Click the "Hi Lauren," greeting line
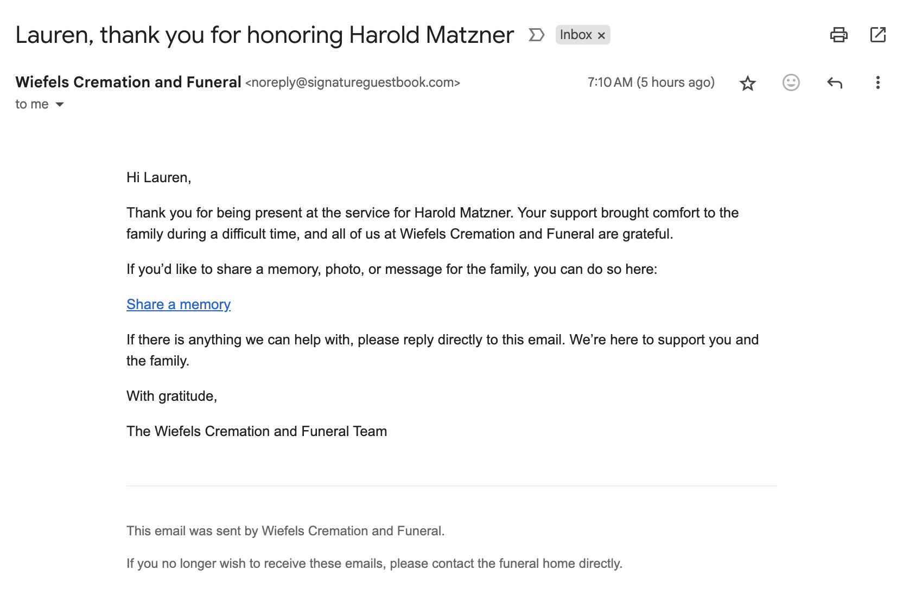Screen dimensions: 903x602 pos(158,177)
